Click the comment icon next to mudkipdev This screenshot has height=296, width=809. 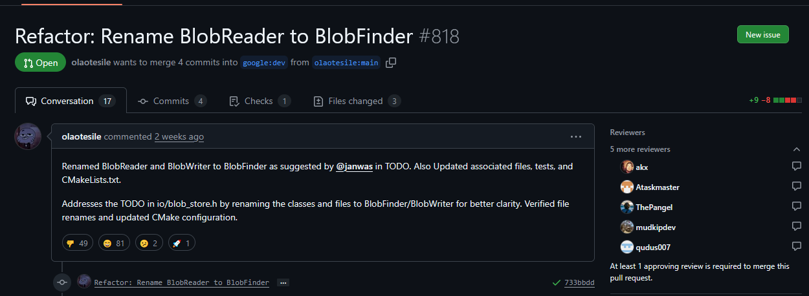(796, 227)
